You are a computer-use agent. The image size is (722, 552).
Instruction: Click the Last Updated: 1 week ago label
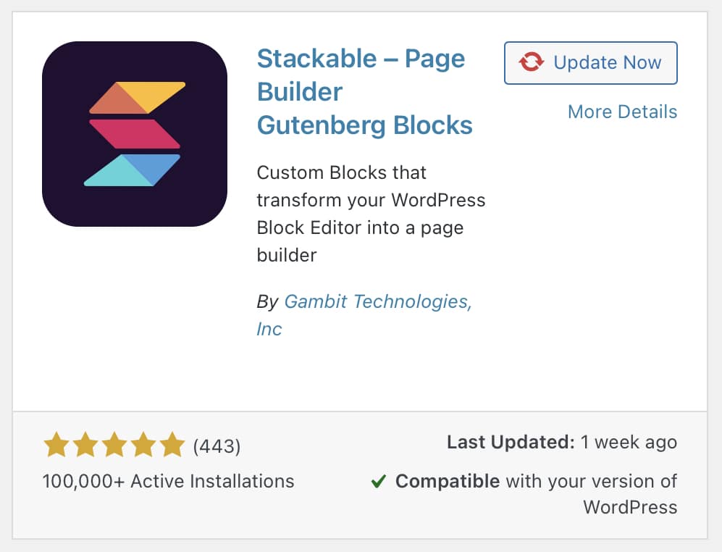tap(561, 442)
